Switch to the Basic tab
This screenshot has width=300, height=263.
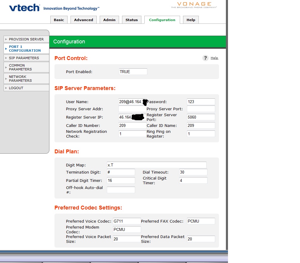pyautogui.click(x=59, y=20)
